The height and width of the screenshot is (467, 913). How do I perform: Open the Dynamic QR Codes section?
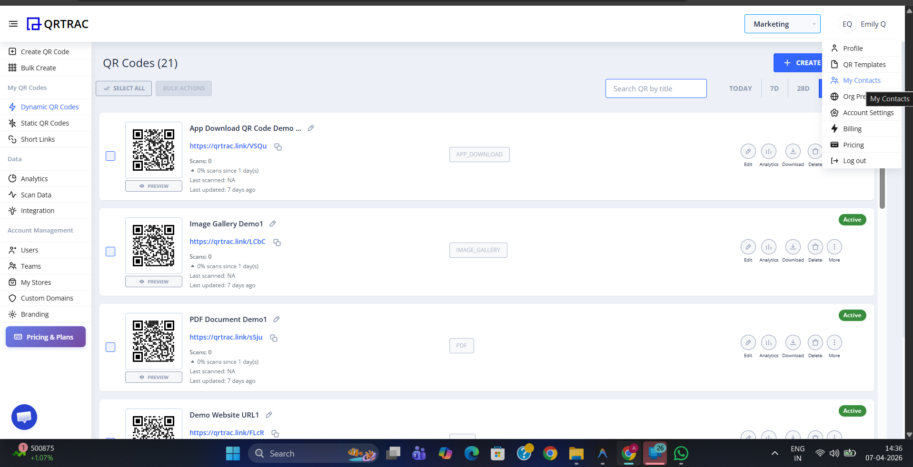51,107
